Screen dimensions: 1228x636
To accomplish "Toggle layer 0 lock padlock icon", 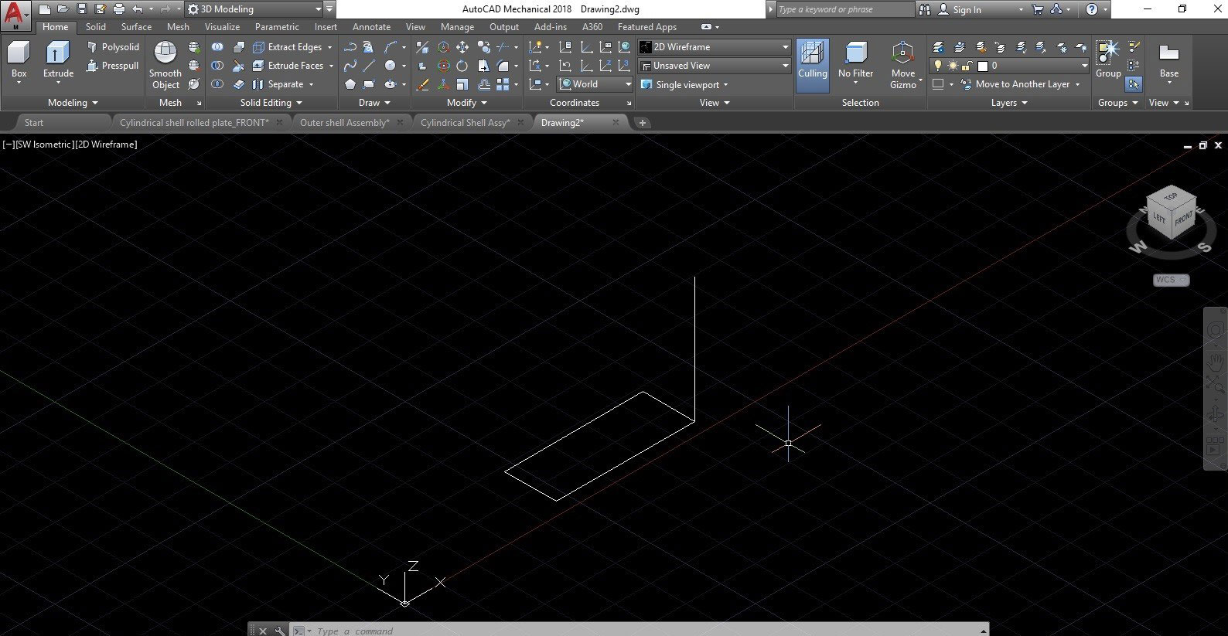I will (x=967, y=66).
